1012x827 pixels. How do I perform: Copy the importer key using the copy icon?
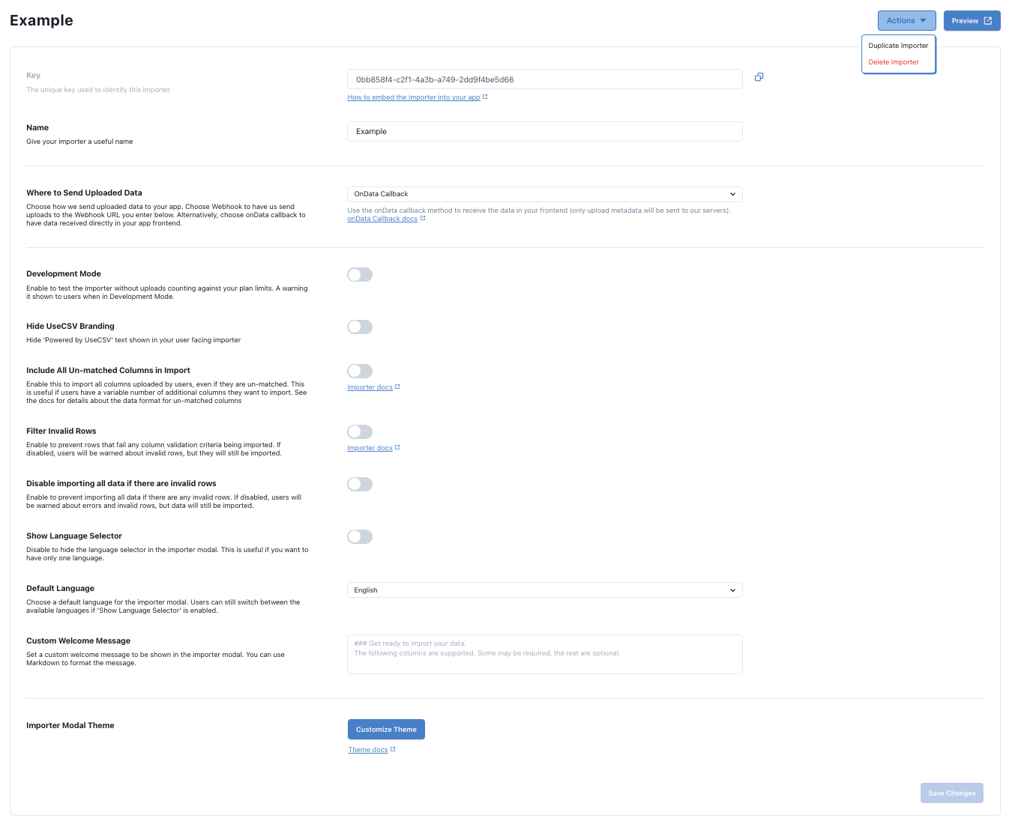click(x=759, y=76)
